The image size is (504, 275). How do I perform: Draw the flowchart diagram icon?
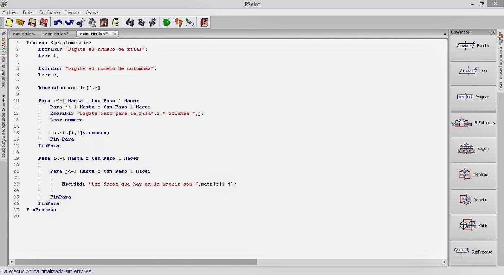190,22
